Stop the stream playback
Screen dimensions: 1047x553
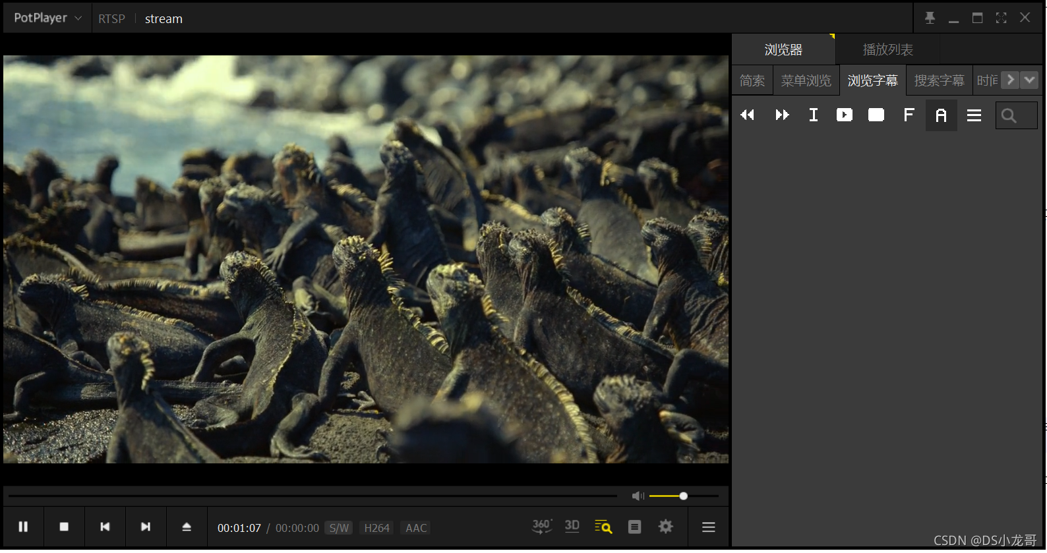tap(64, 527)
